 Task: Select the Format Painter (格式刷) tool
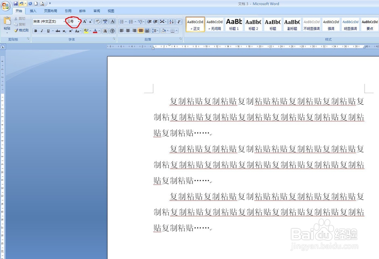(x=21, y=30)
